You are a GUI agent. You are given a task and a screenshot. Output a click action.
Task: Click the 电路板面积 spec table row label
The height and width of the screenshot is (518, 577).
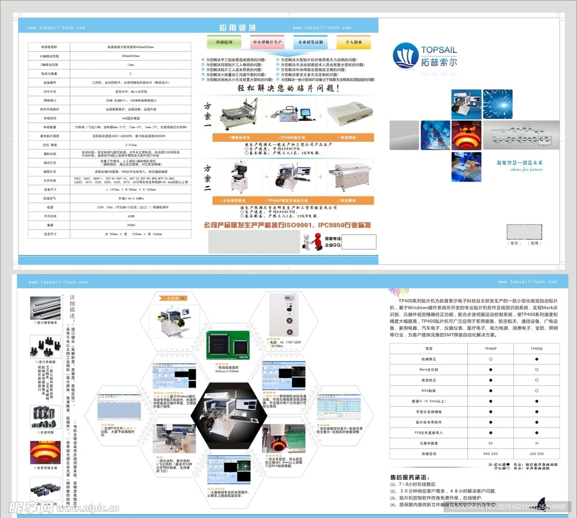click(x=50, y=47)
